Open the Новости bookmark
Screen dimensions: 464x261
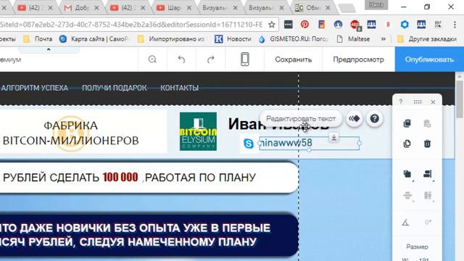click(233, 38)
